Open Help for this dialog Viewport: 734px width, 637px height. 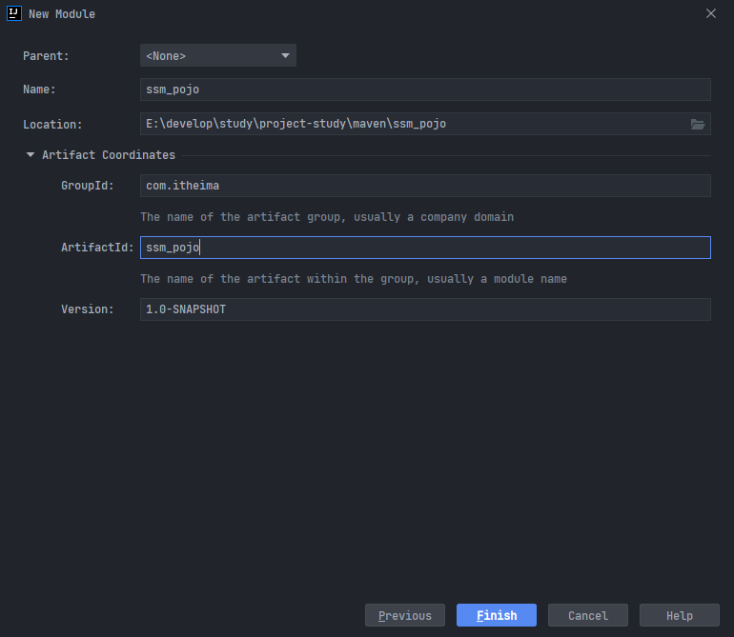point(680,615)
